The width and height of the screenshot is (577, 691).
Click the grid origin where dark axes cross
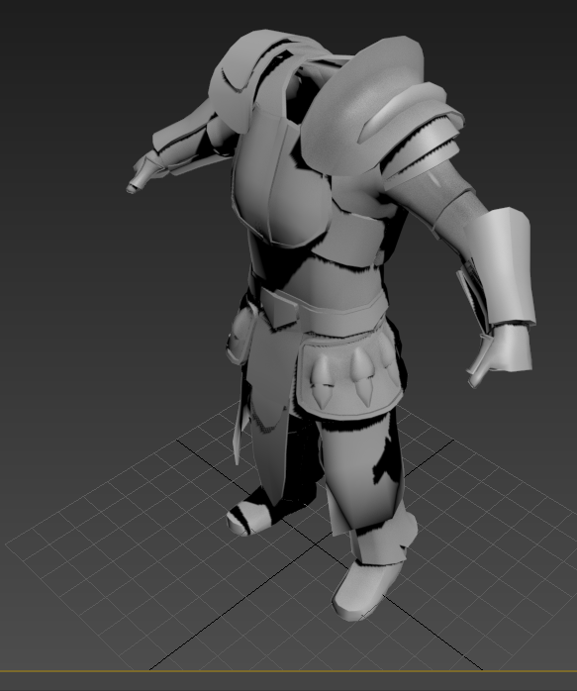316,544
